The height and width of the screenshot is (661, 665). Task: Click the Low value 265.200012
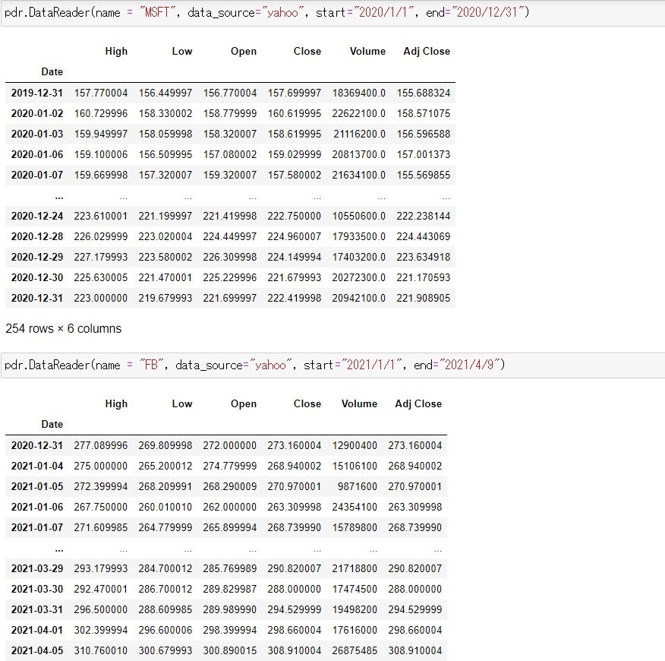(x=165, y=466)
